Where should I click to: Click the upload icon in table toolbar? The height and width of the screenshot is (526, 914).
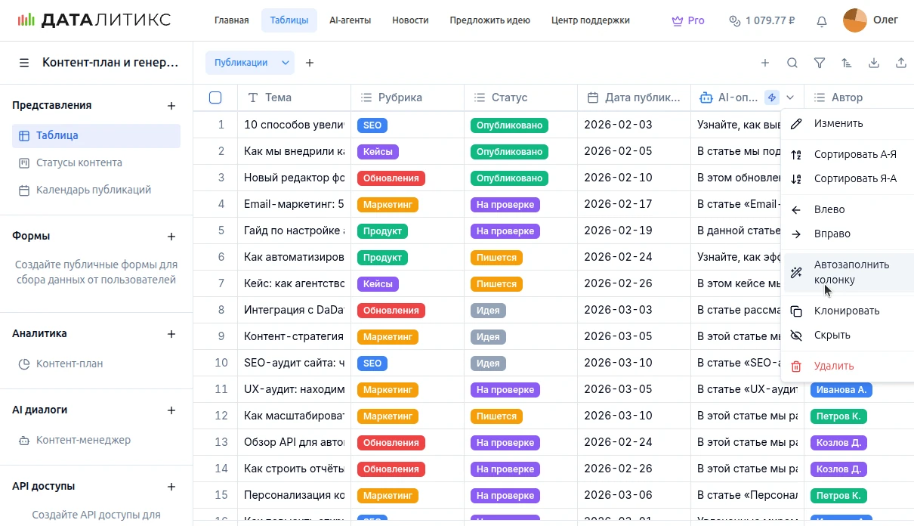click(900, 63)
